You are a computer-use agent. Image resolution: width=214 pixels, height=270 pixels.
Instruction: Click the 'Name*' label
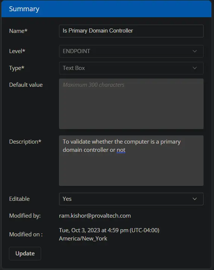18,31
